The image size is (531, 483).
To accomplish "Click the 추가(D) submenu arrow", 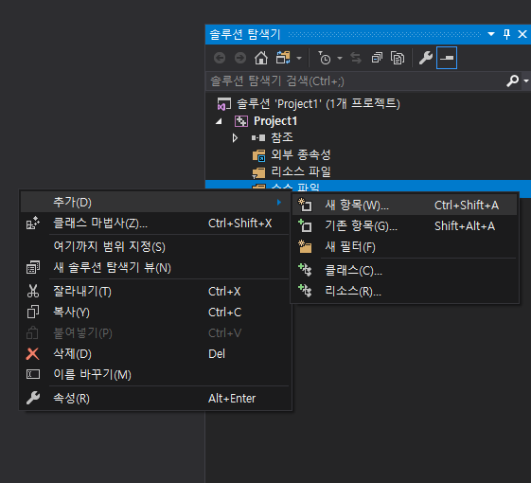I will point(279,203).
